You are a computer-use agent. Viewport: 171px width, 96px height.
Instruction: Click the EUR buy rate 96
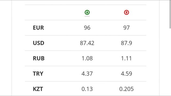pos(87,28)
